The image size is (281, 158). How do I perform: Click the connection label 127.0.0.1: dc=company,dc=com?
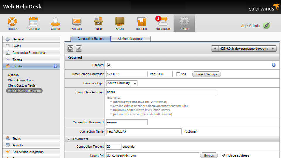(x=244, y=49)
